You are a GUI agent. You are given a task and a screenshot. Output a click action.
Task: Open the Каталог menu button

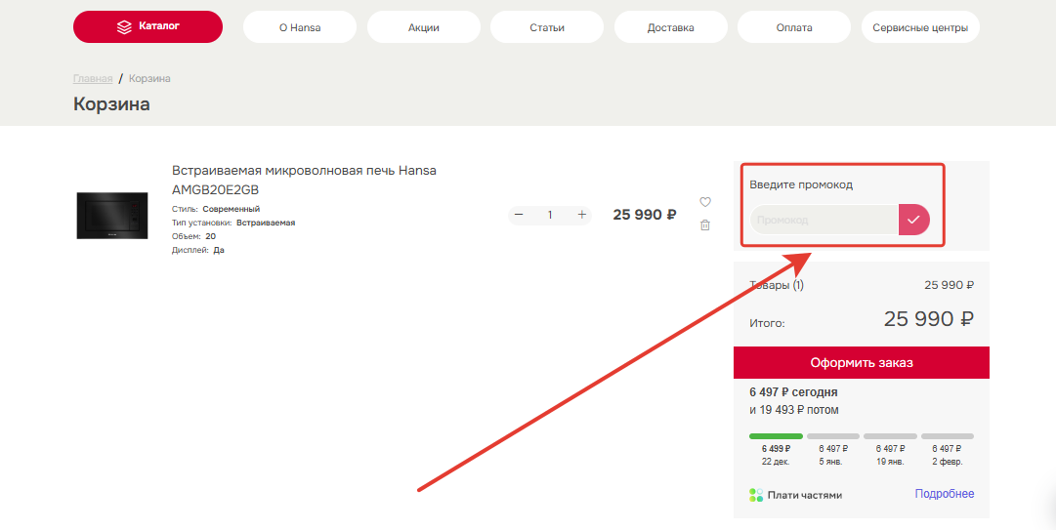148,27
